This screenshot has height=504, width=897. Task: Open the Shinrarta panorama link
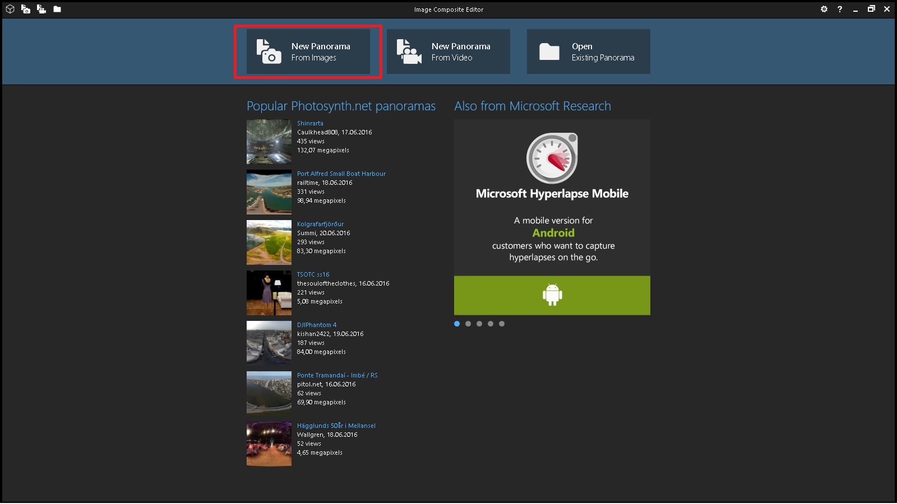pos(310,123)
